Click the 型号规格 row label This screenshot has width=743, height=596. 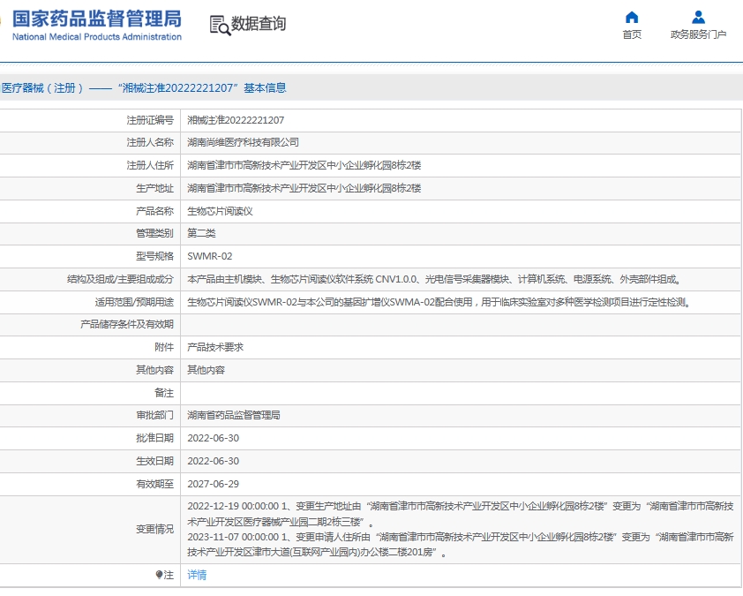154,256
